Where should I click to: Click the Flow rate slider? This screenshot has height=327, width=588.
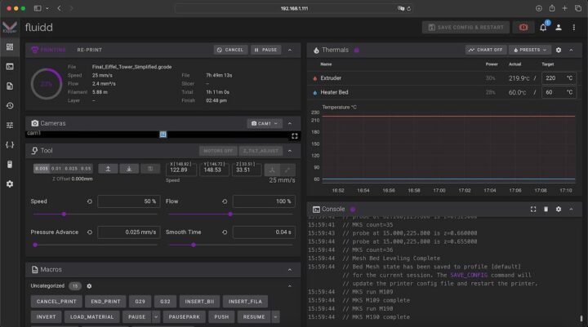[x=230, y=214]
